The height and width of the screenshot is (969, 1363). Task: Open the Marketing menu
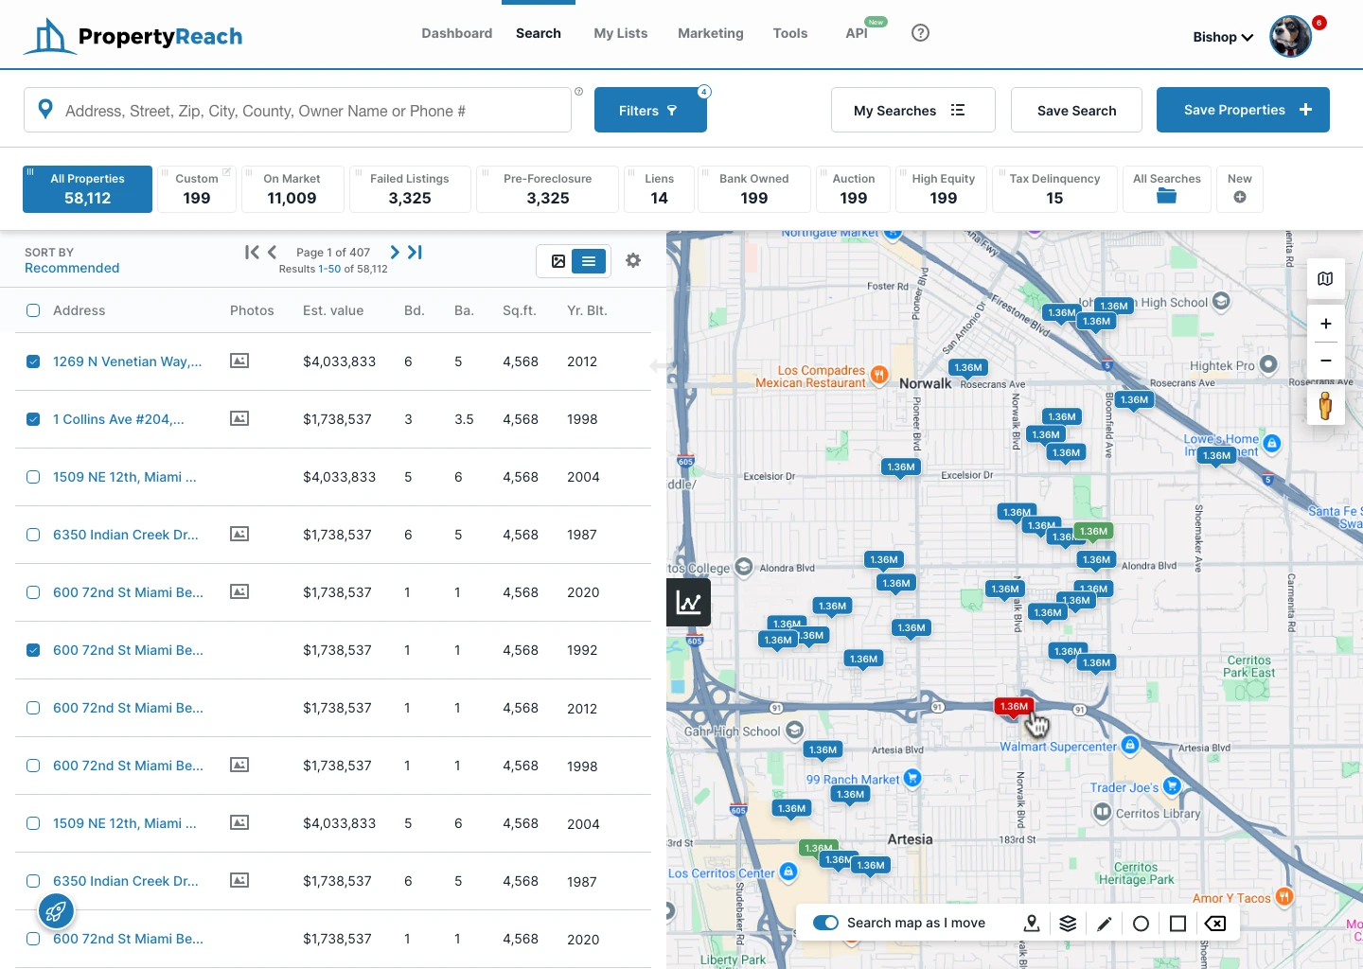[711, 33]
